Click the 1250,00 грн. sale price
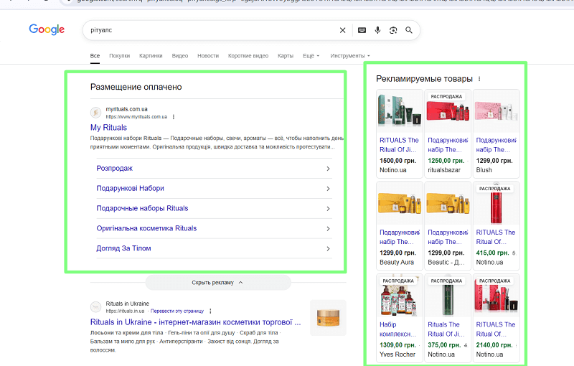The width and height of the screenshot is (574, 366). [446, 161]
